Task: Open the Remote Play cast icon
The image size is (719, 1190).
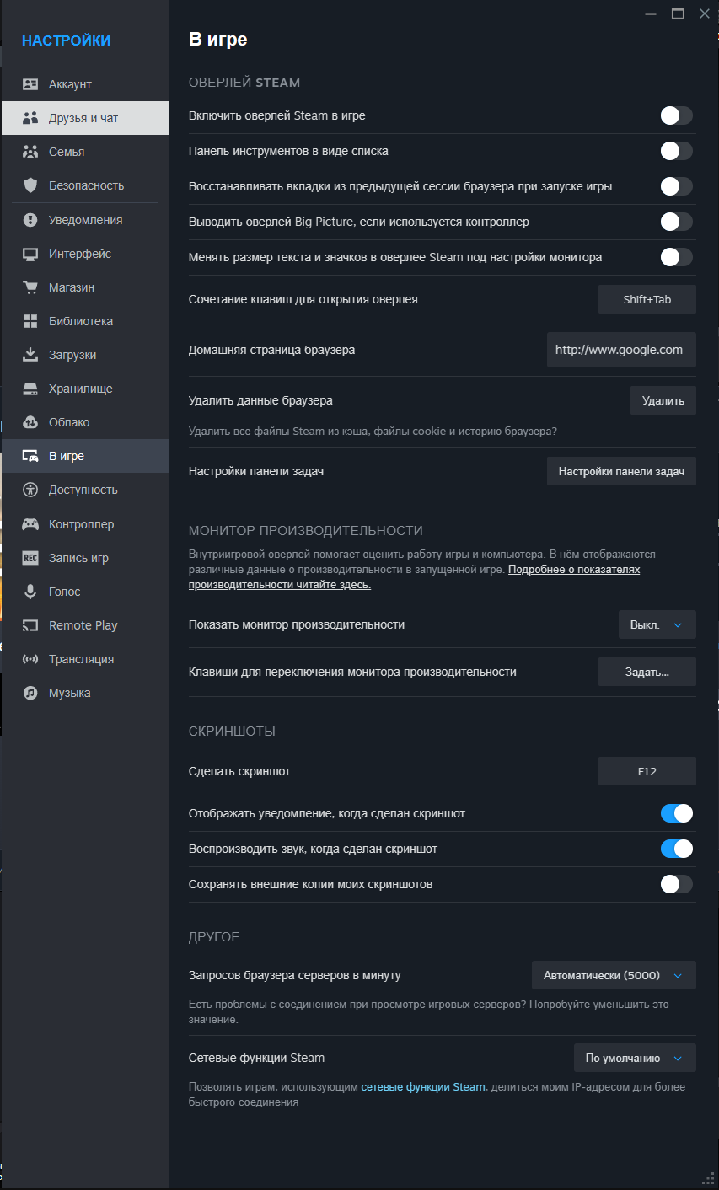Action: (x=30, y=625)
